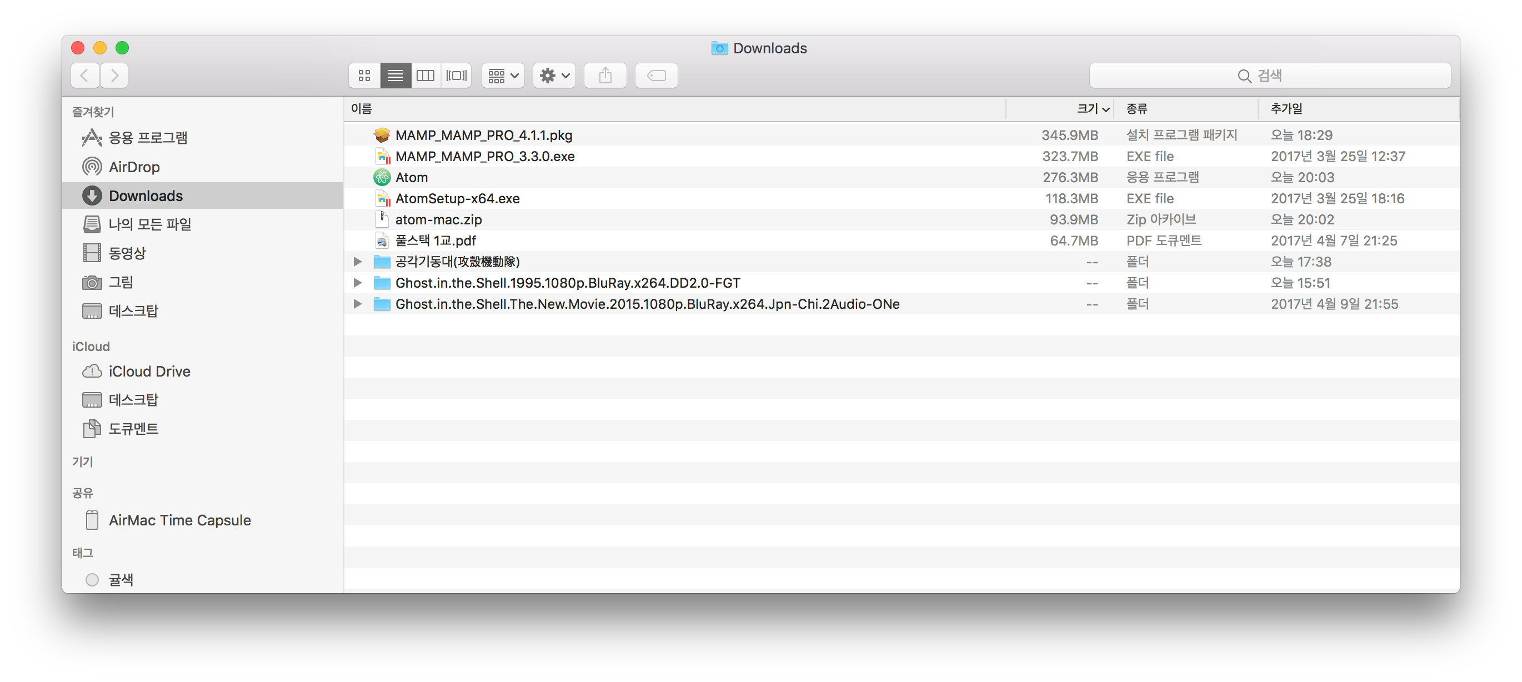Image resolution: width=1522 pixels, height=682 pixels.
Task: Select the 풀스택 1교.pdf file icon
Action: [382, 240]
